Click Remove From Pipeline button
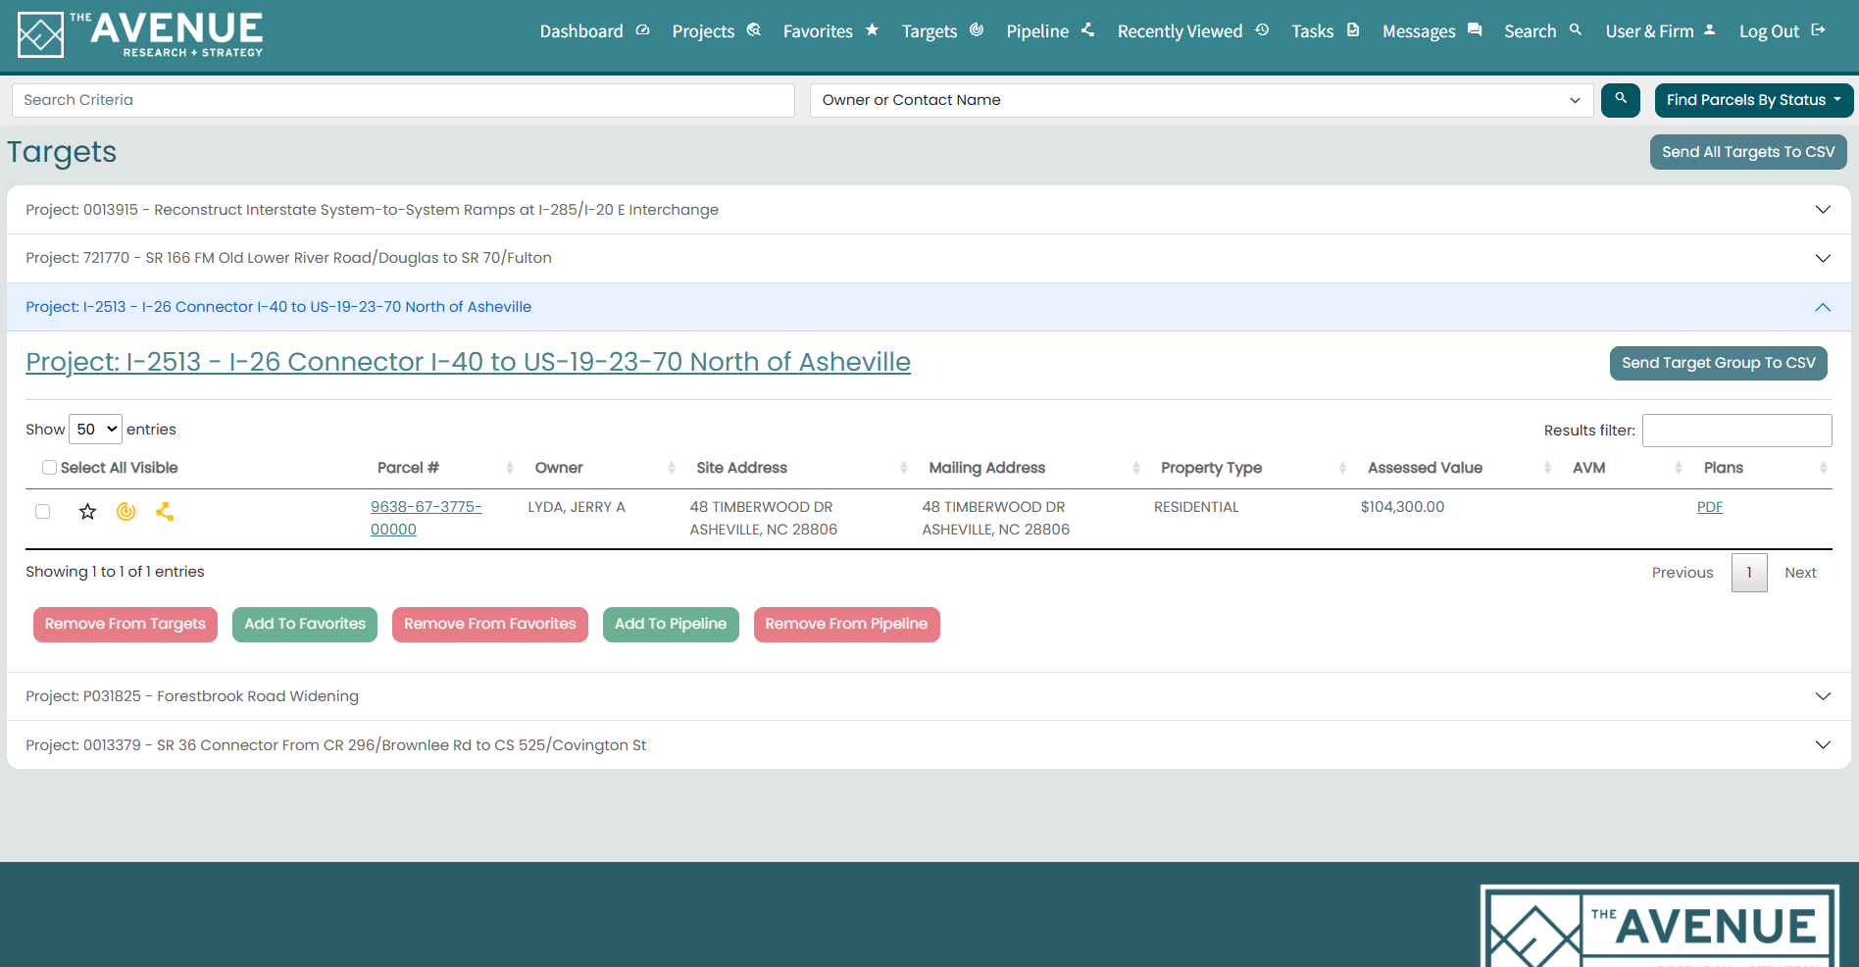 846,625
